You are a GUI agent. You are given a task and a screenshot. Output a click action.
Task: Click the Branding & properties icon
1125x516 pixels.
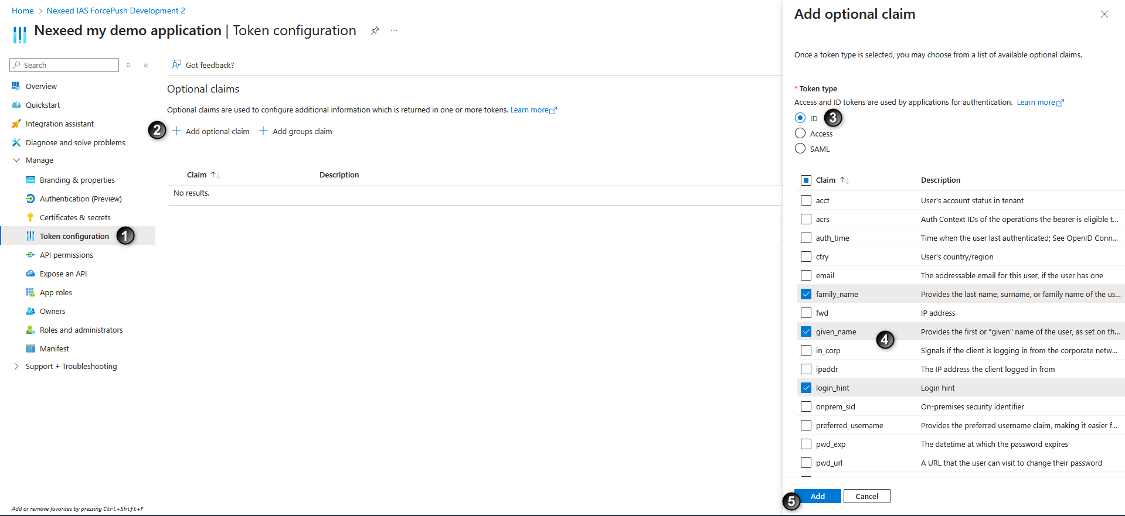tap(30, 180)
